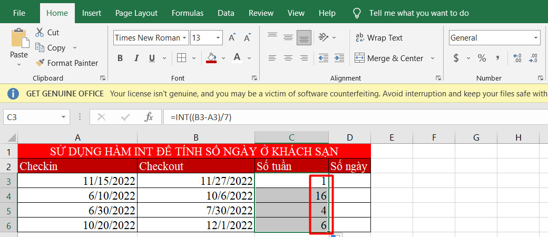Open the Help tab
Screen dimensions: 548x237
click(x=327, y=13)
